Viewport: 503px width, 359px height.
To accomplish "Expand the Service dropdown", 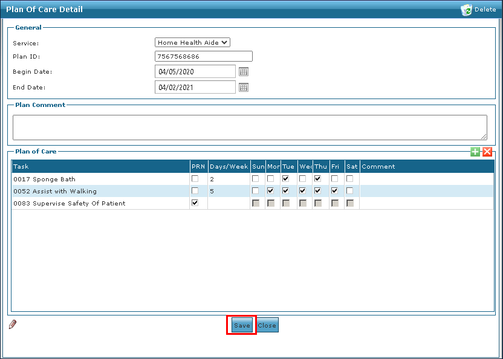I will 193,43.
